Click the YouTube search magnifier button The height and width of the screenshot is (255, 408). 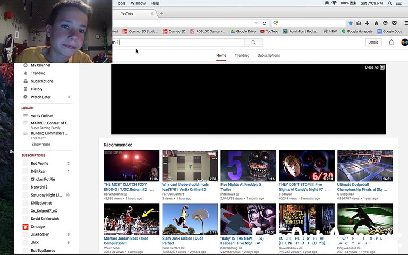253,42
